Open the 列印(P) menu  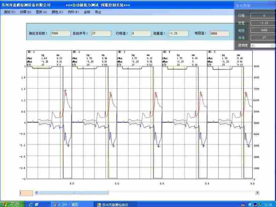(x=73, y=12)
